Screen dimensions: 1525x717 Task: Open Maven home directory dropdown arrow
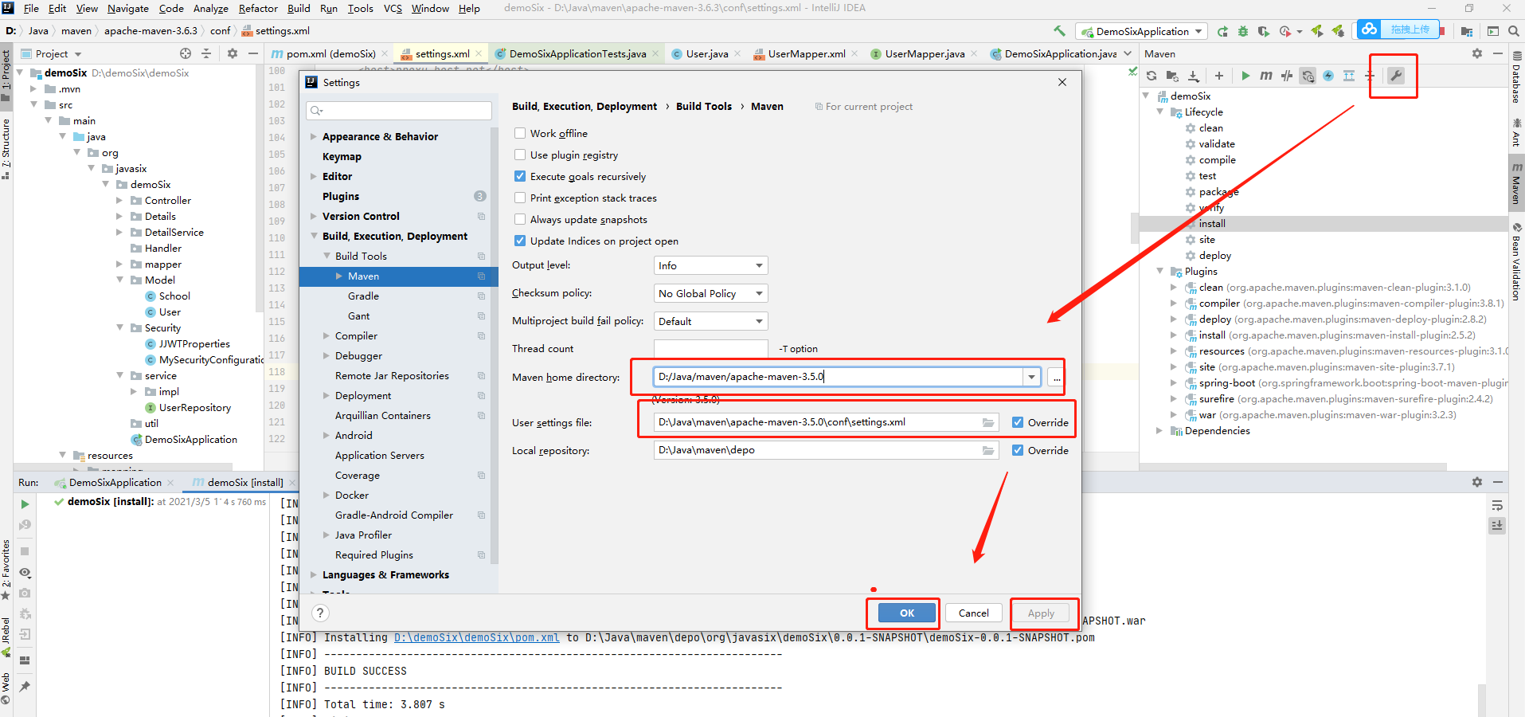click(x=1032, y=377)
